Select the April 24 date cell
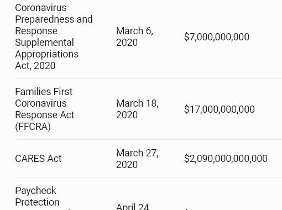 pyautogui.click(x=132, y=207)
